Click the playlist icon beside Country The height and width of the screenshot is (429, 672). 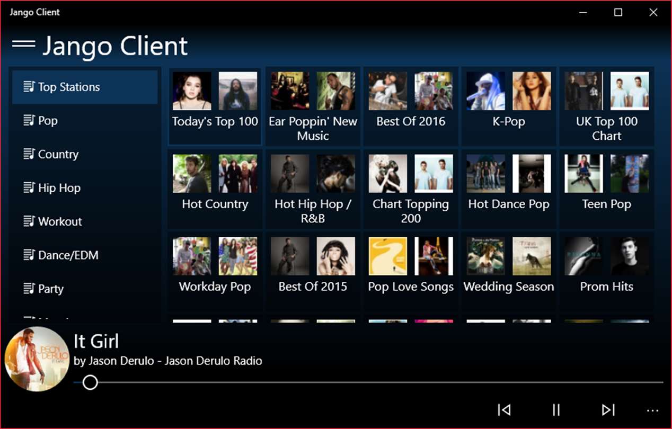coord(29,154)
